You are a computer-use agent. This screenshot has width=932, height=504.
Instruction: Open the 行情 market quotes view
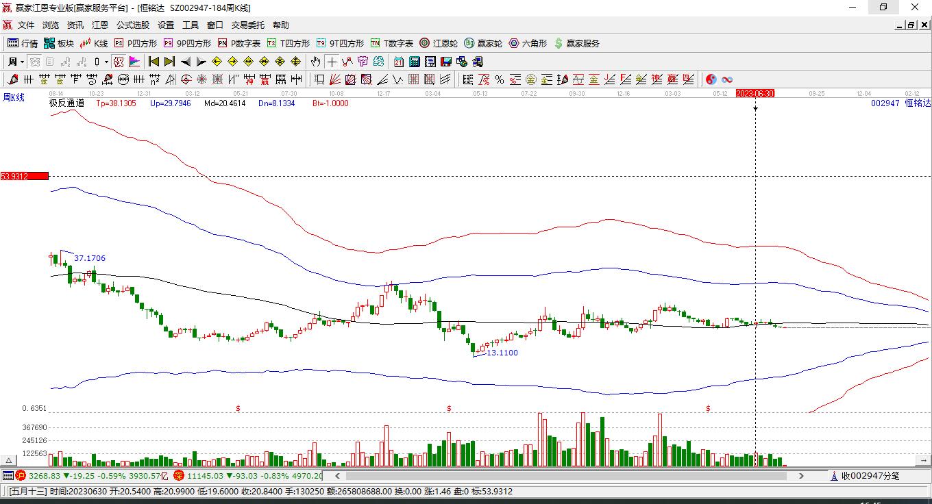tap(23, 43)
